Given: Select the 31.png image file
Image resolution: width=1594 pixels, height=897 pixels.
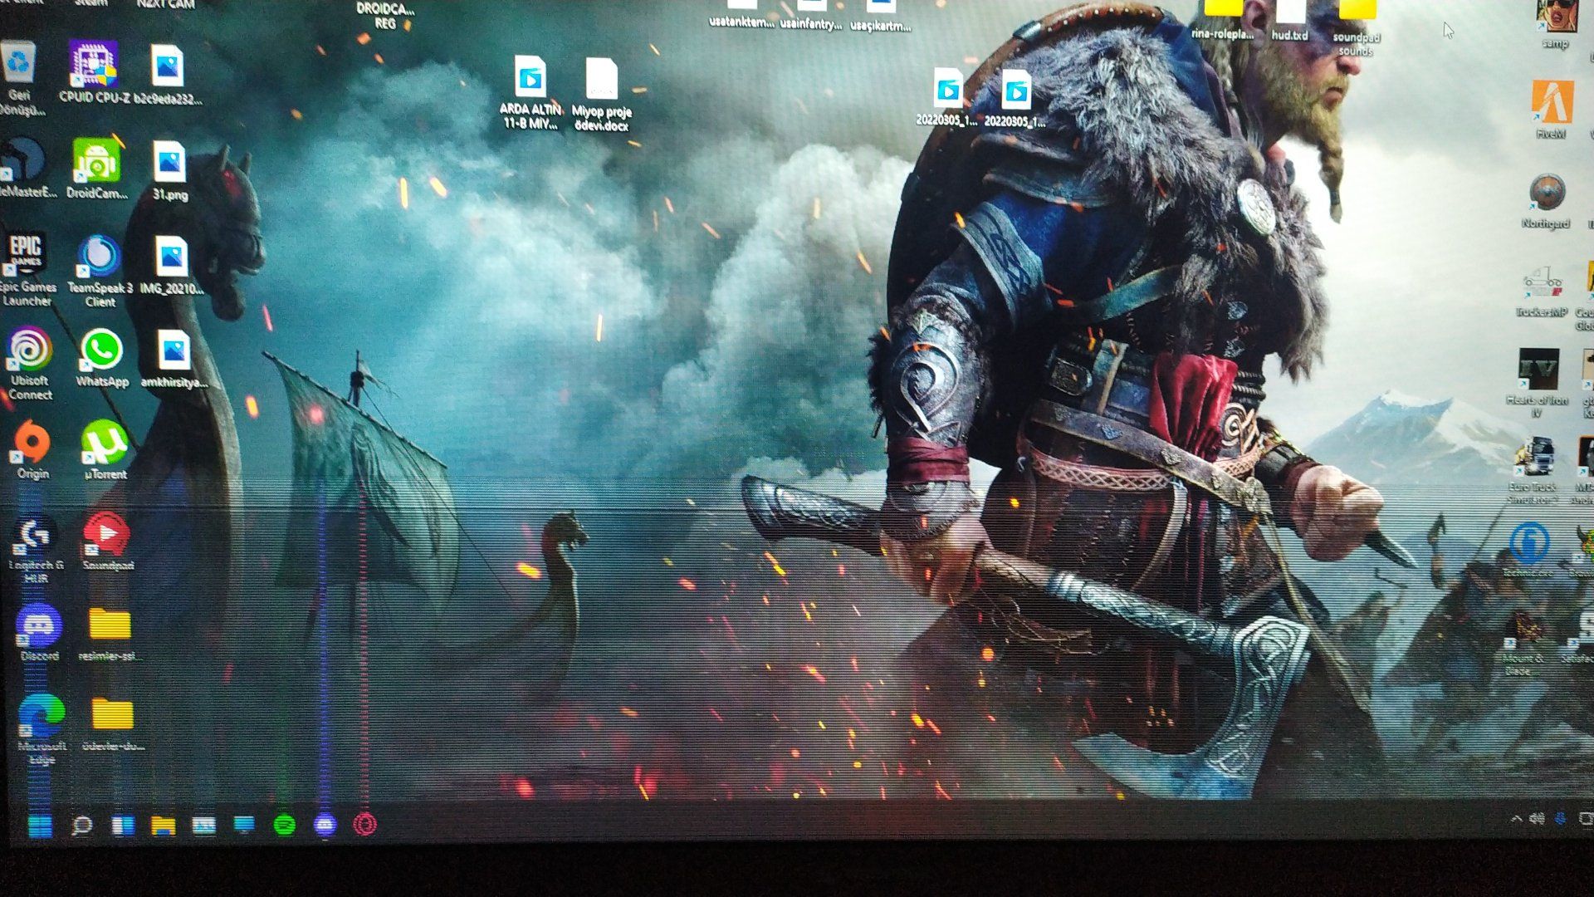Looking at the screenshot, I should tap(169, 163).
